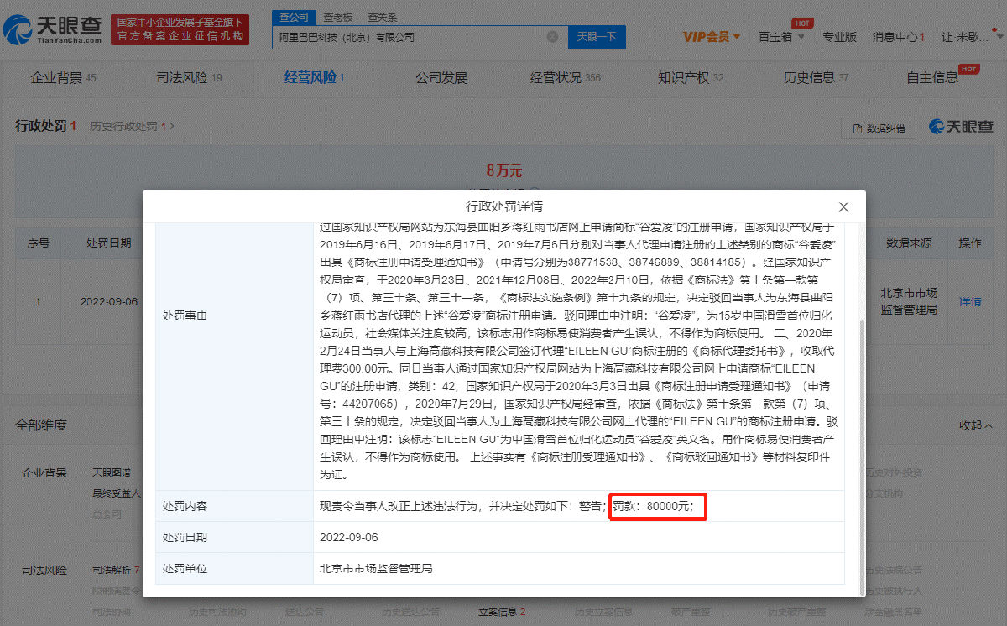
Task: Open the 天眼查 home logo
Action: coord(53,29)
